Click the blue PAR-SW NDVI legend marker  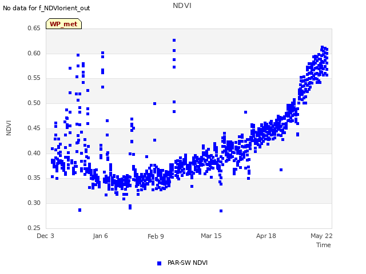[159, 263]
